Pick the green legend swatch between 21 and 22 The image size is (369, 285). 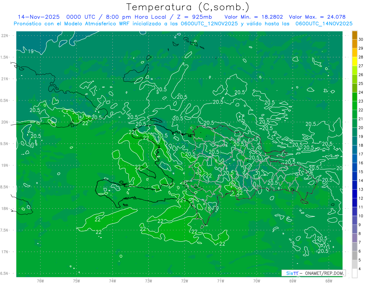(355, 114)
